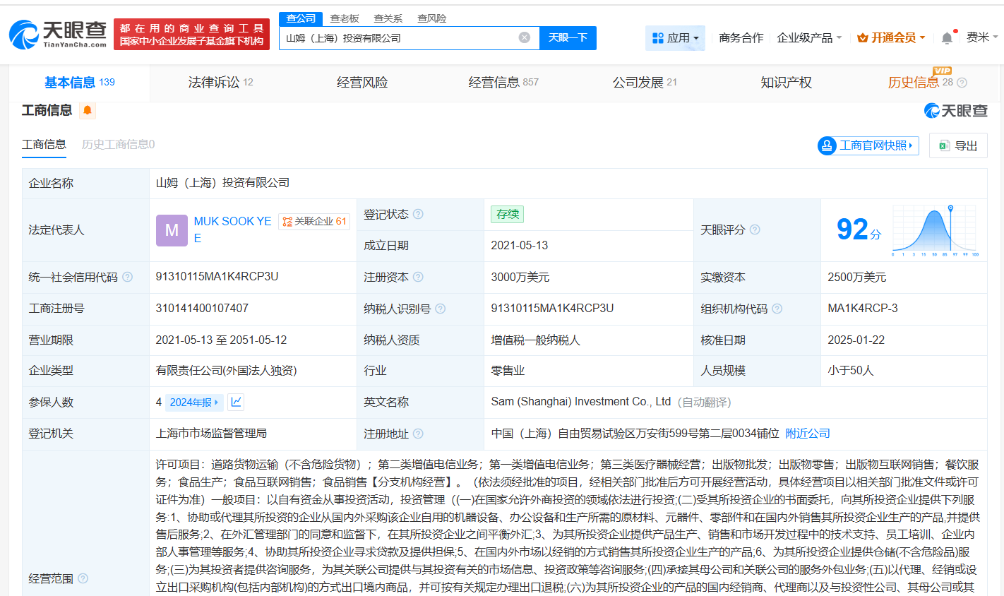This screenshot has width=1004, height=596.
Task: Expand the 企业级产品 dropdown
Action: 809,37
